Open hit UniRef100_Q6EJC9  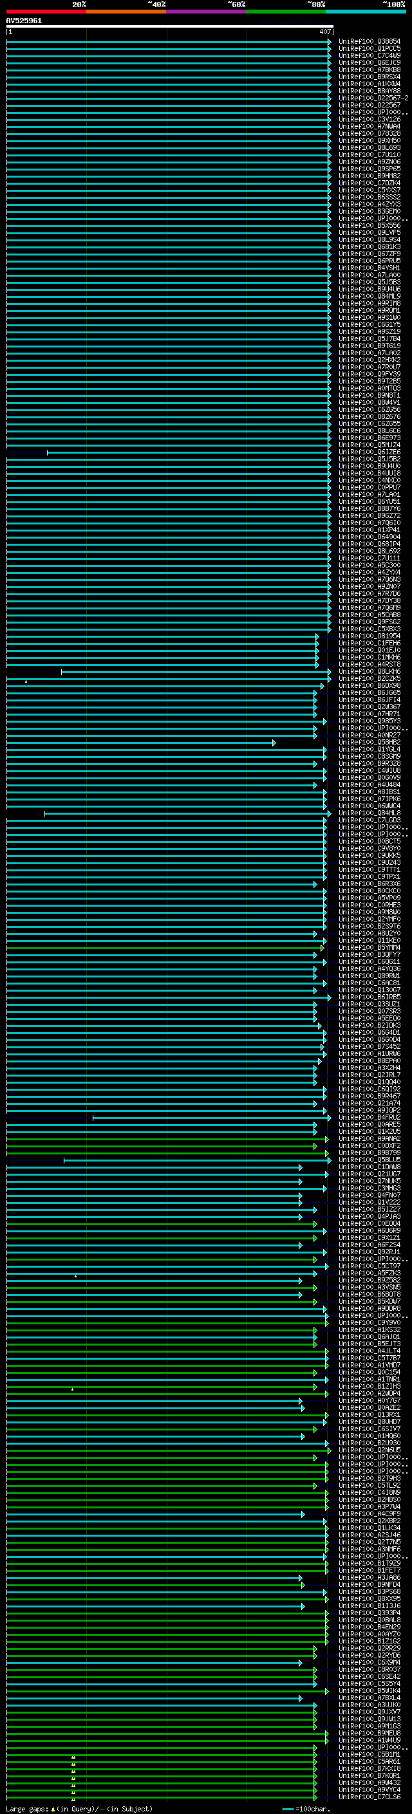click(x=369, y=62)
